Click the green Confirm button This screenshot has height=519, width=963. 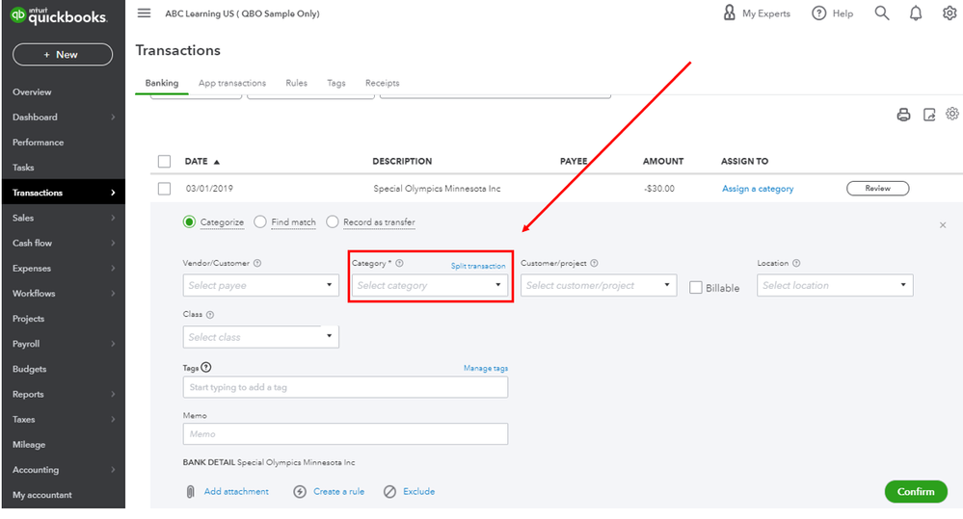tap(916, 491)
